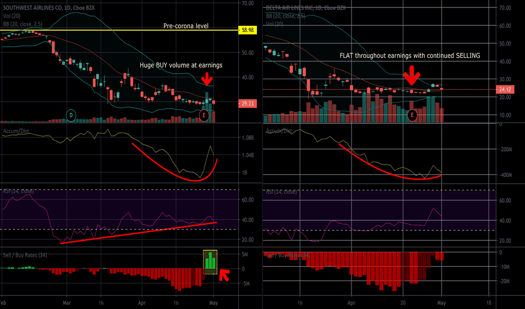This screenshot has height=309, width=525.
Task: Click the 5M Sell/Buy scale value
Action: [x=244, y=255]
